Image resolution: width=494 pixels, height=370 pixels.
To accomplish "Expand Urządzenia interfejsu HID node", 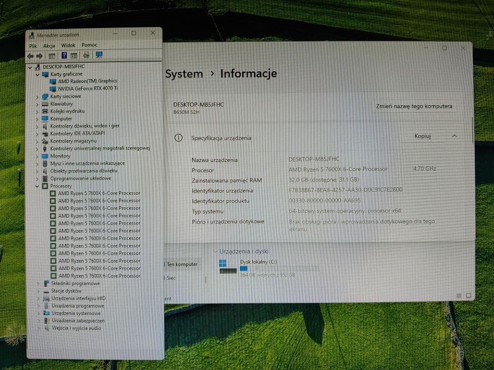I will 39,299.
